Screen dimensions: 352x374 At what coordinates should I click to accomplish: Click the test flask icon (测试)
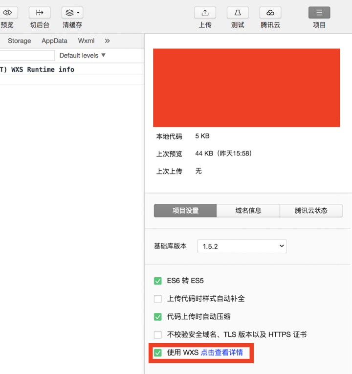[238, 13]
